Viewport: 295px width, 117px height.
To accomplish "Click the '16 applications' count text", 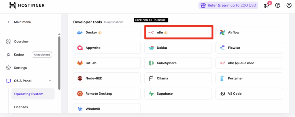I will click(x=114, y=22).
